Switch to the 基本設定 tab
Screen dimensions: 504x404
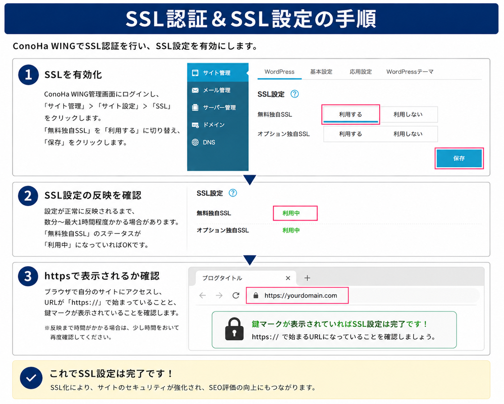point(321,72)
